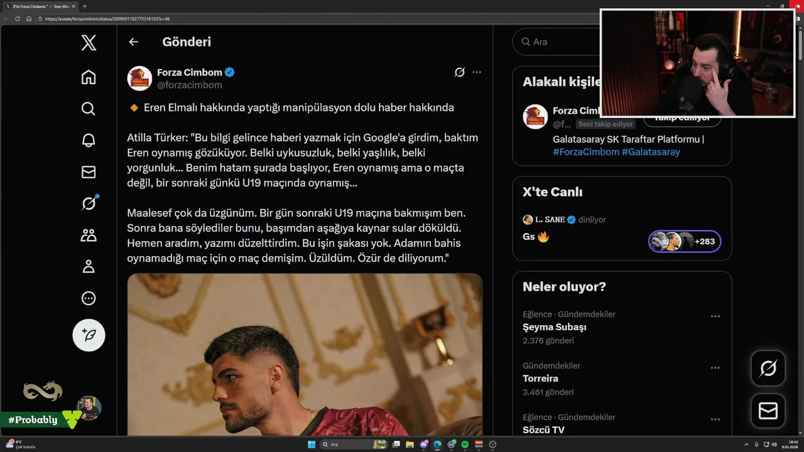This screenshot has height=452, width=804.
Task: Open the post's three-dot more menu
Action: [477, 72]
